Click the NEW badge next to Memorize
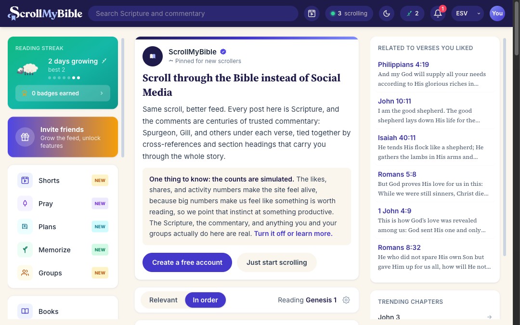Viewport: 520px width, 325px height. click(x=100, y=250)
